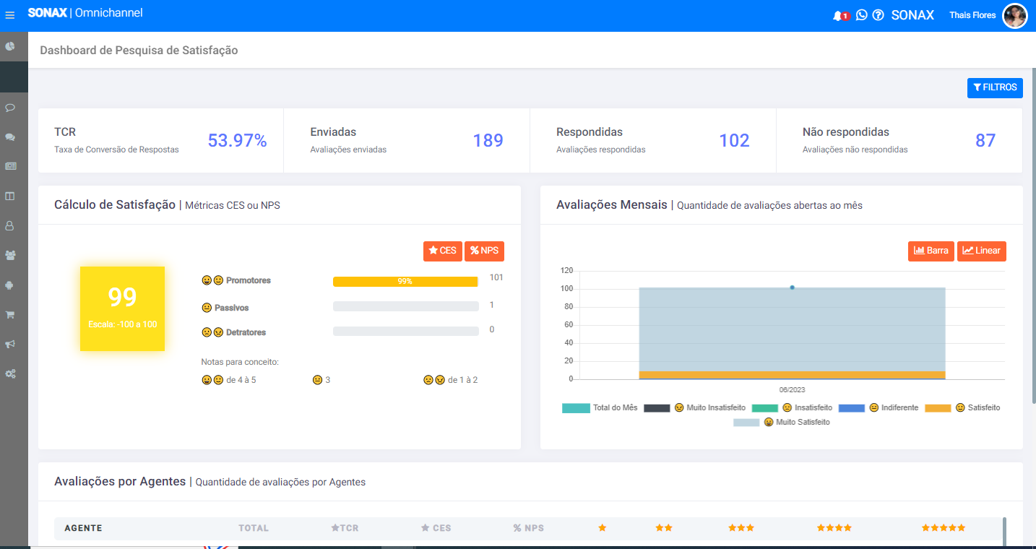The image size is (1036, 549).
Task: Open the FILTROS filter panel
Action: pyautogui.click(x=995, y=87)
